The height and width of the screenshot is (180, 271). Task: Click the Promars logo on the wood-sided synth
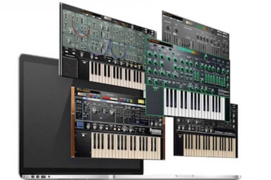156,131
